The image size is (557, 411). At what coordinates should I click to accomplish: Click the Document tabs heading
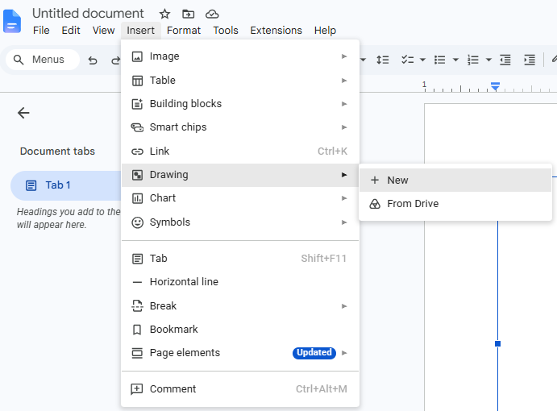point(57,152)
